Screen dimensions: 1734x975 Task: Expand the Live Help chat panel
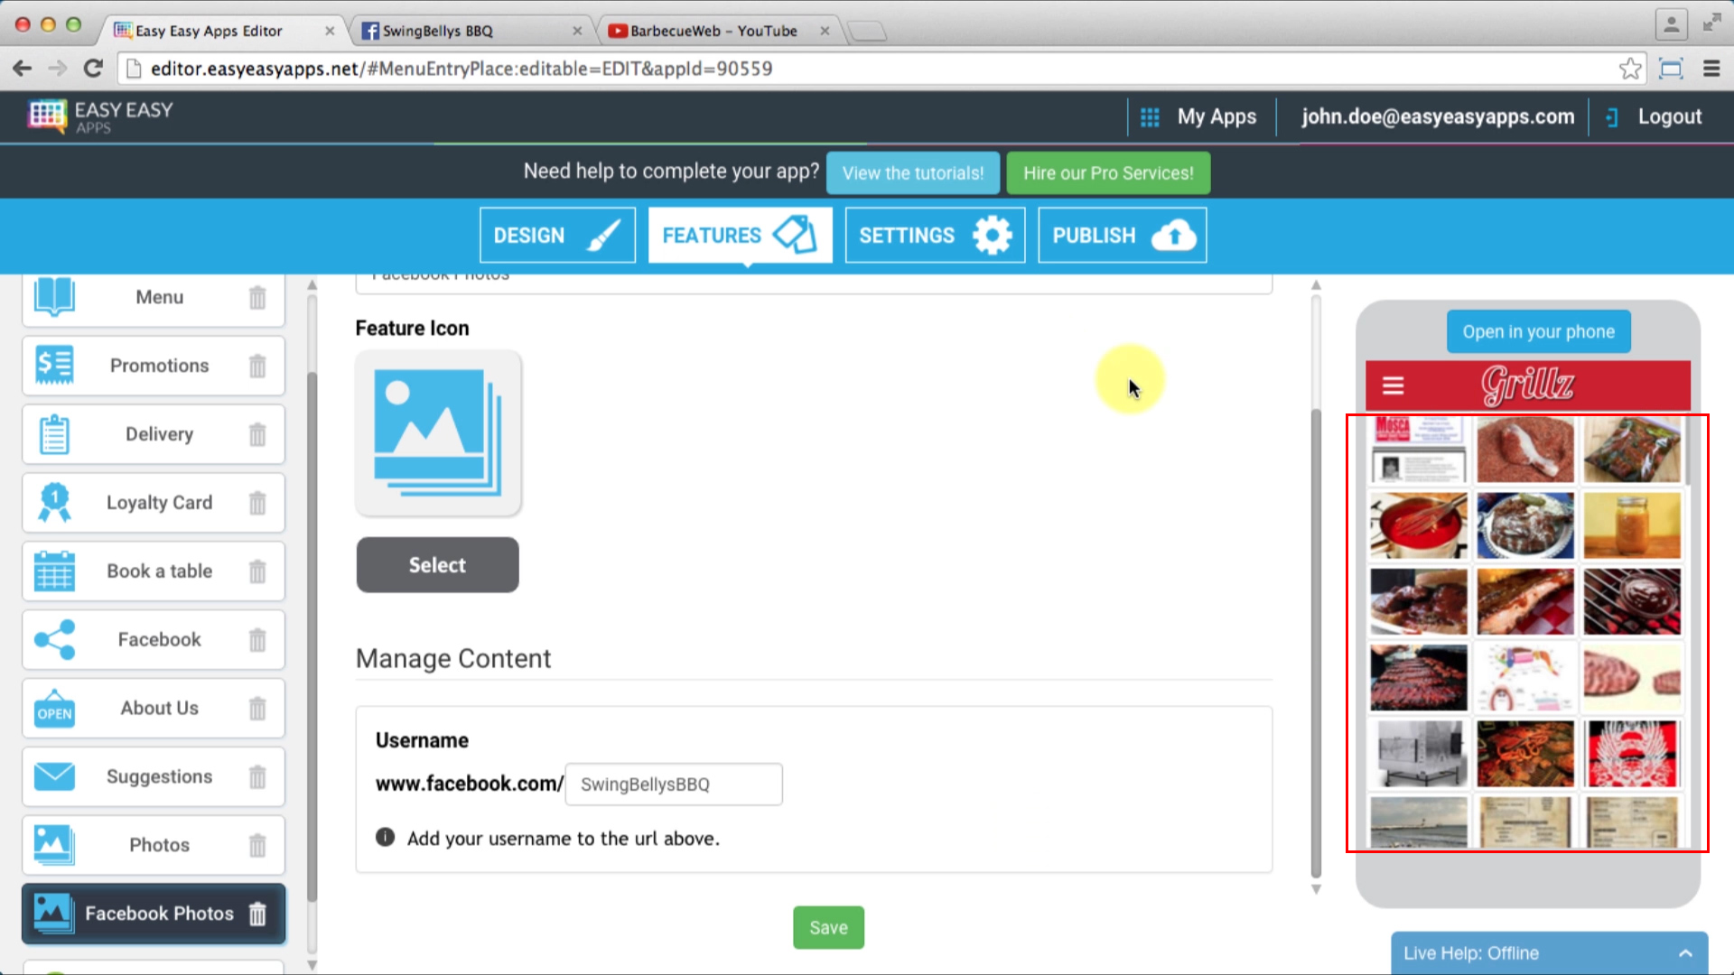tap(1684, 953)
